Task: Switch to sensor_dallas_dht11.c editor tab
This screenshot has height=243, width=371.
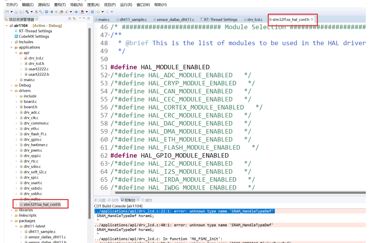Action: click(173, 20)
